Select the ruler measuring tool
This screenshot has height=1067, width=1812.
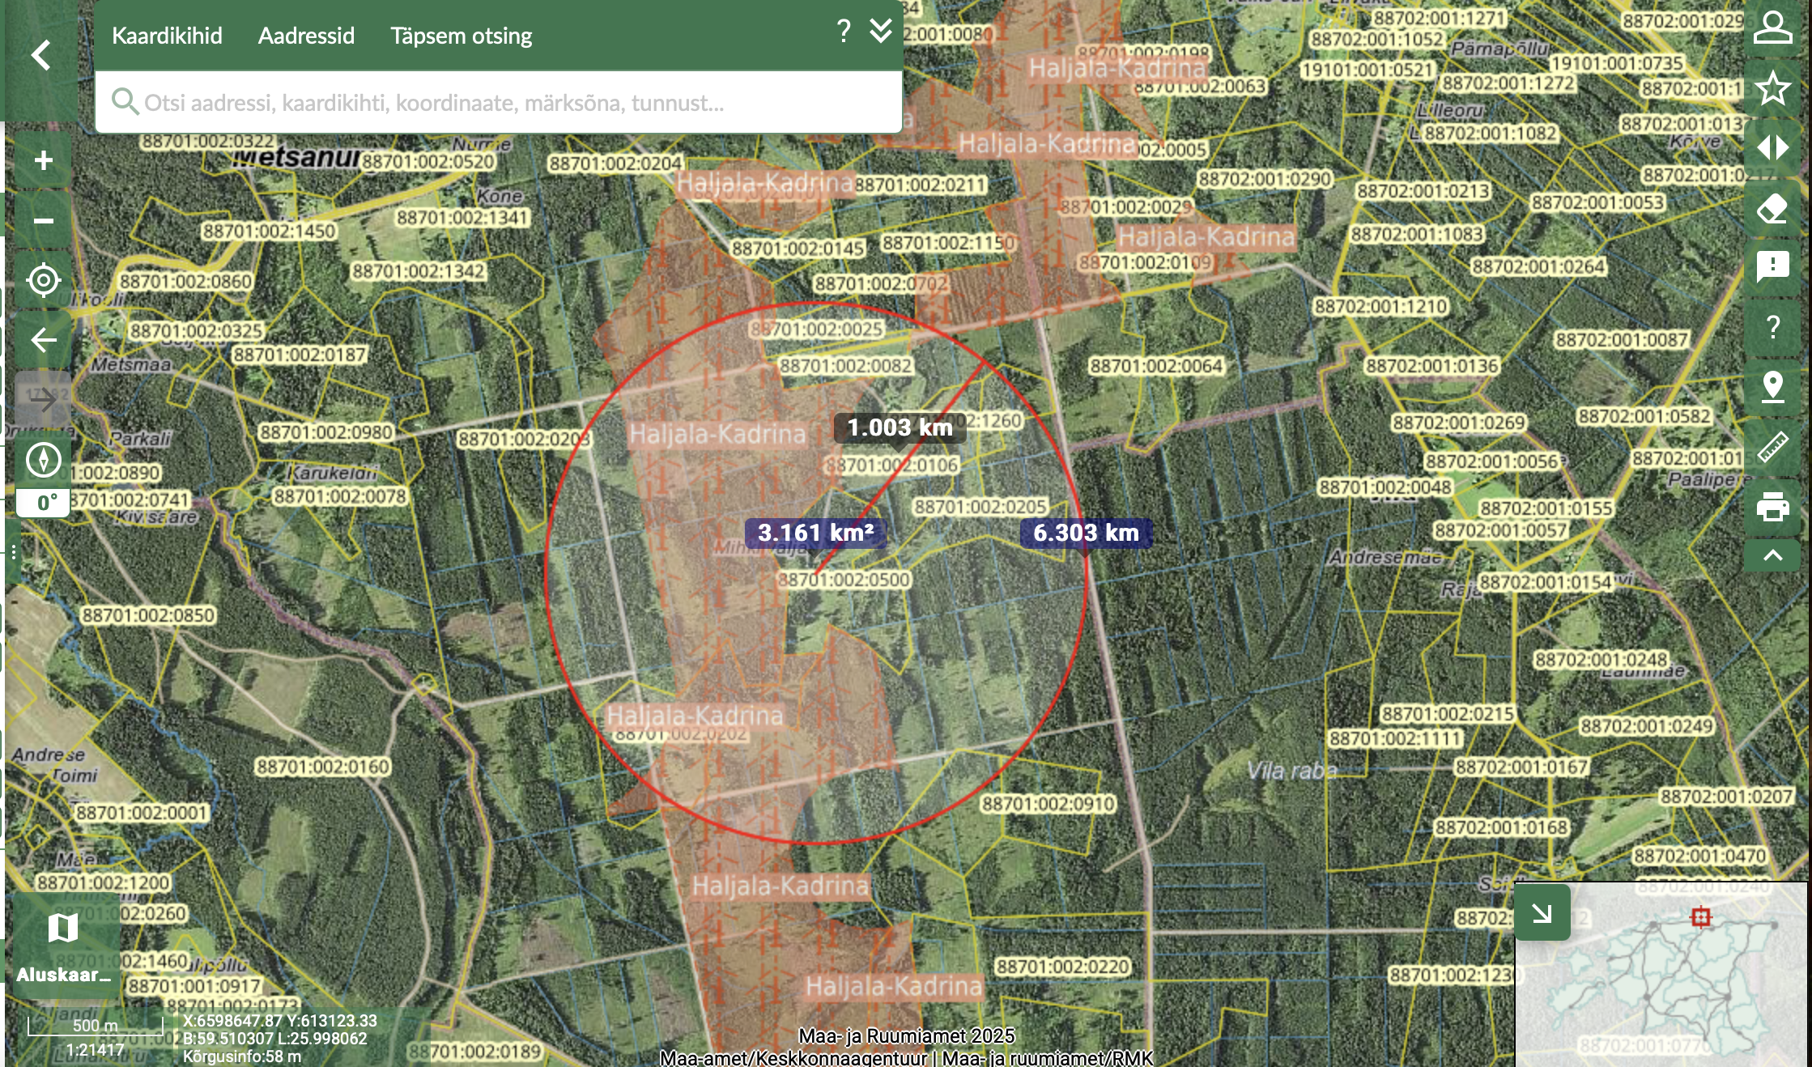(x=1772, y=447)
